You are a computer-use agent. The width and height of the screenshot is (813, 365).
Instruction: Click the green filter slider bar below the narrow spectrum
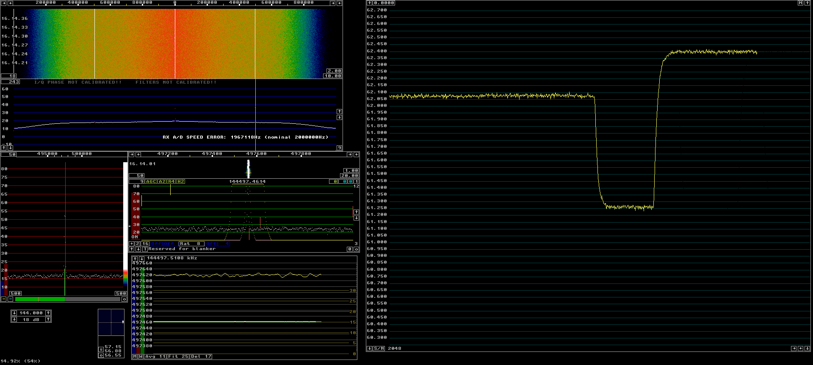click(x=68, y=299)
